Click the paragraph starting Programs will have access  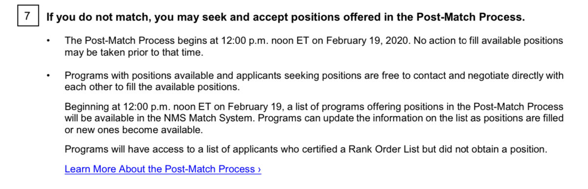coord(306,149)
